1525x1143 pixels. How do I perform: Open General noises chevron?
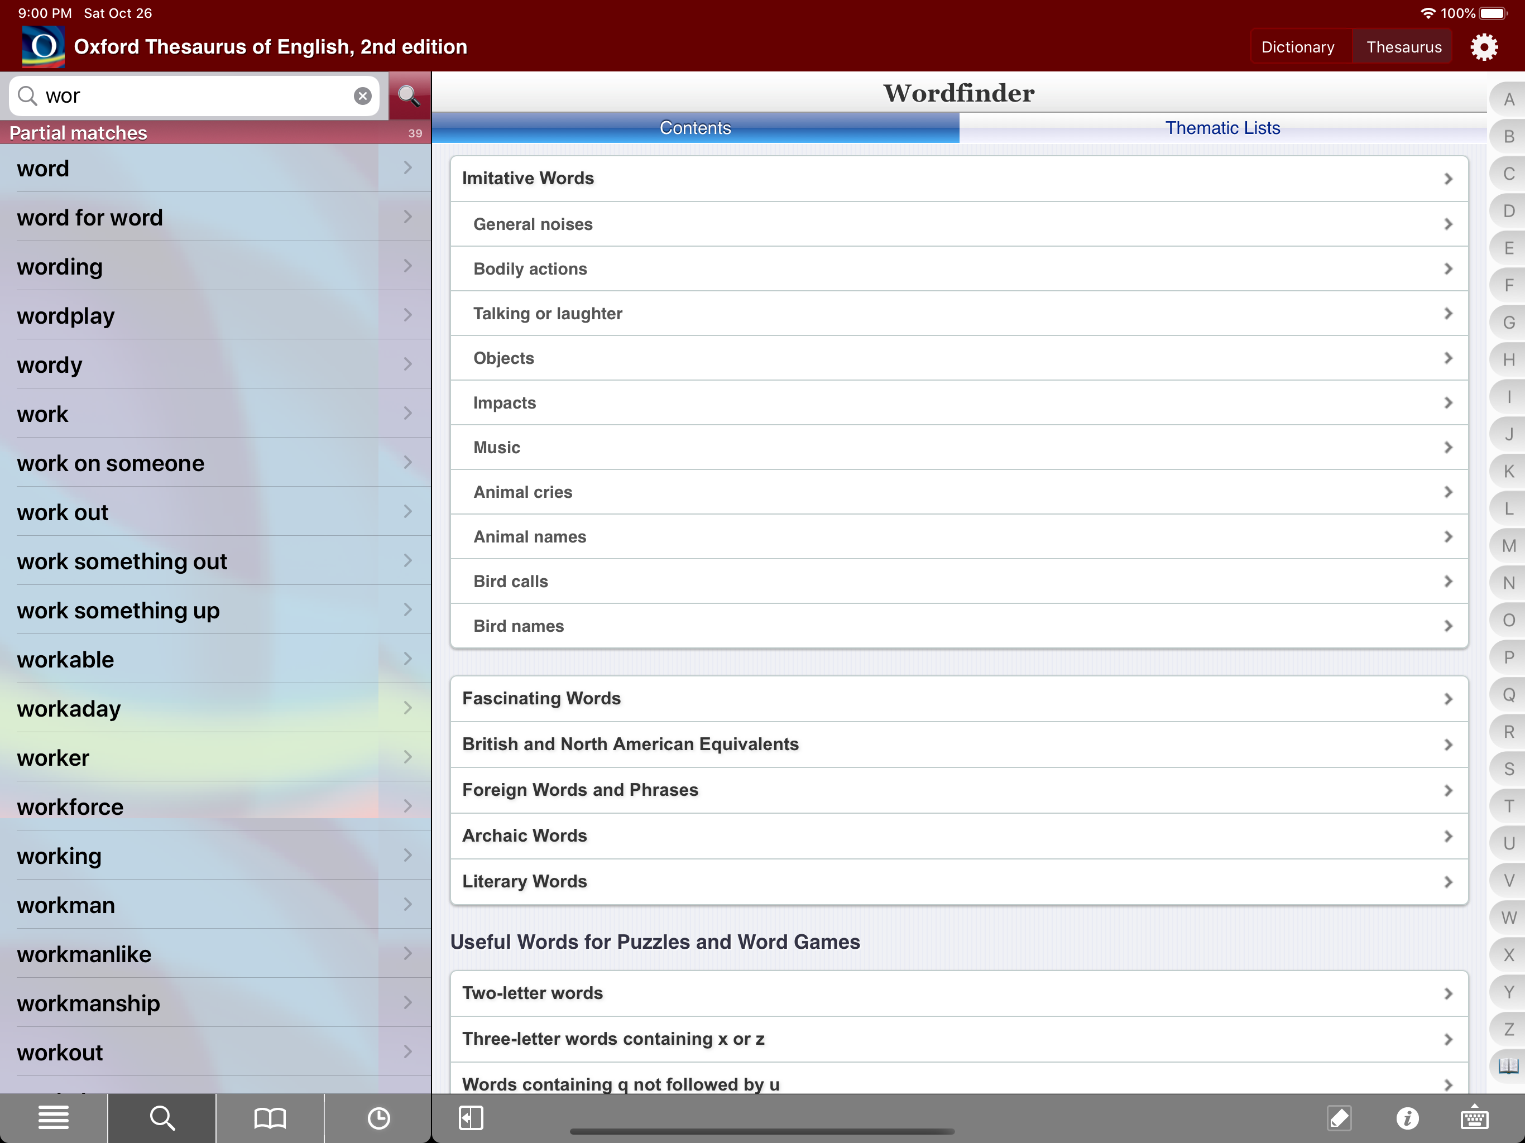[x=1448, y=225]
